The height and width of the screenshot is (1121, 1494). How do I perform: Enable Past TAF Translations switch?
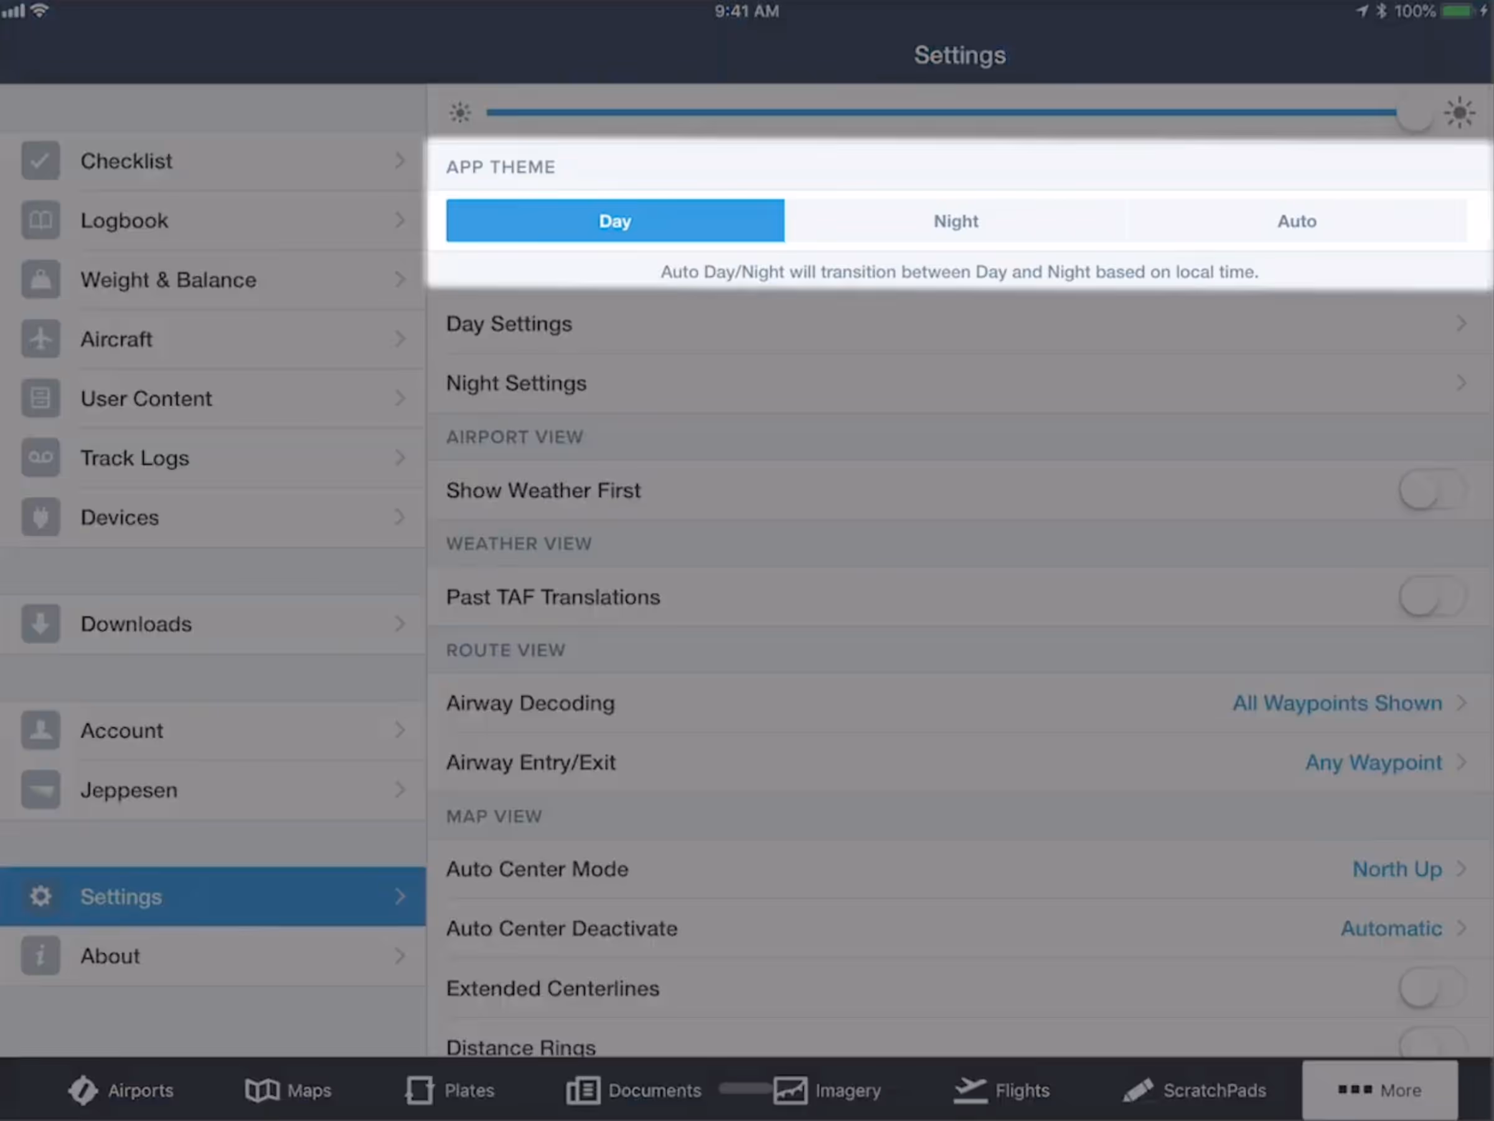1431,597
